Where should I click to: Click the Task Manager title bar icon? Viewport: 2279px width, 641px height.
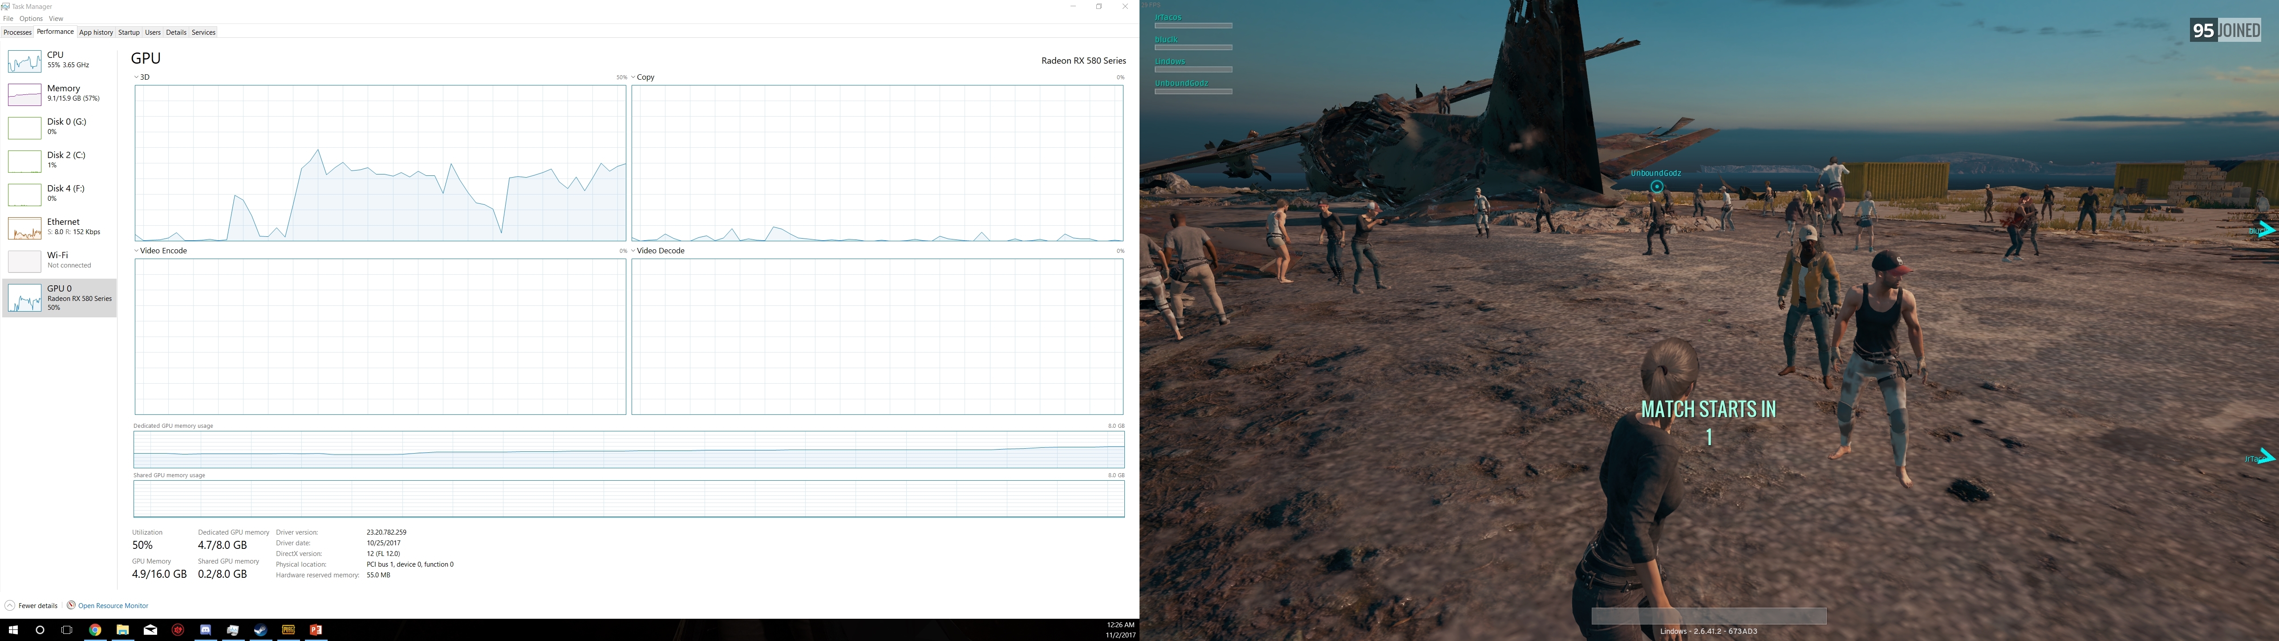point(6,6)
